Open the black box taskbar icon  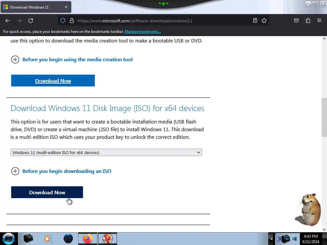(28, 239)
